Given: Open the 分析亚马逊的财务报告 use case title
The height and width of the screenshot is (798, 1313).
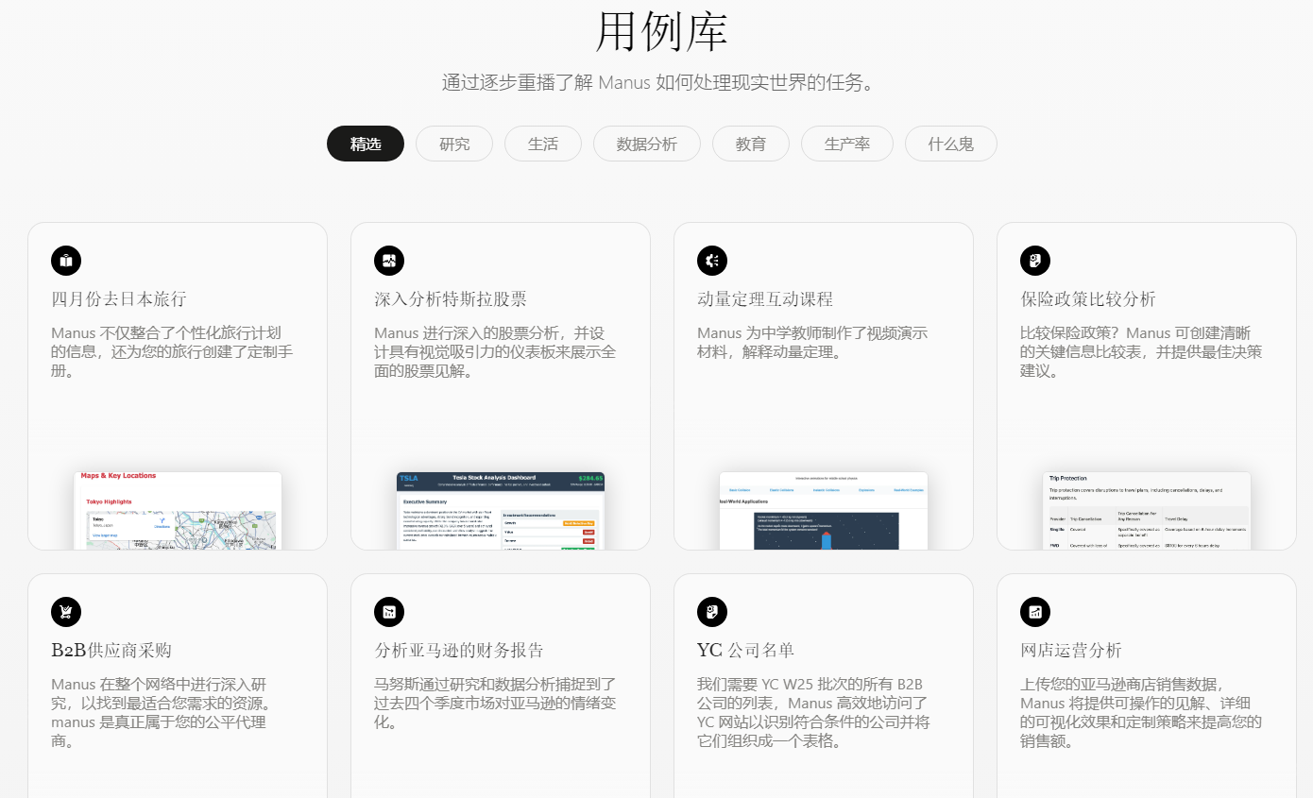Looking at the screenshot, I should [x=459, y=651].
